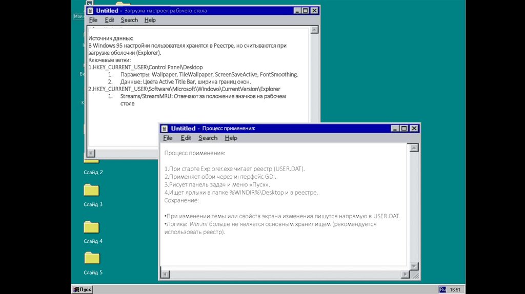Image resolution: width=525 pixels, height=294 pixels.
Task: Open the Слайд 2 desktop folder
Action: tap(93, 166)
